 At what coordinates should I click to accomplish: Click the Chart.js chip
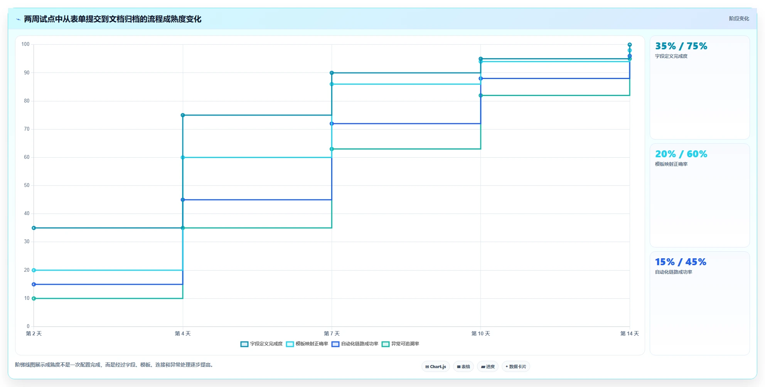pos(436,367)
